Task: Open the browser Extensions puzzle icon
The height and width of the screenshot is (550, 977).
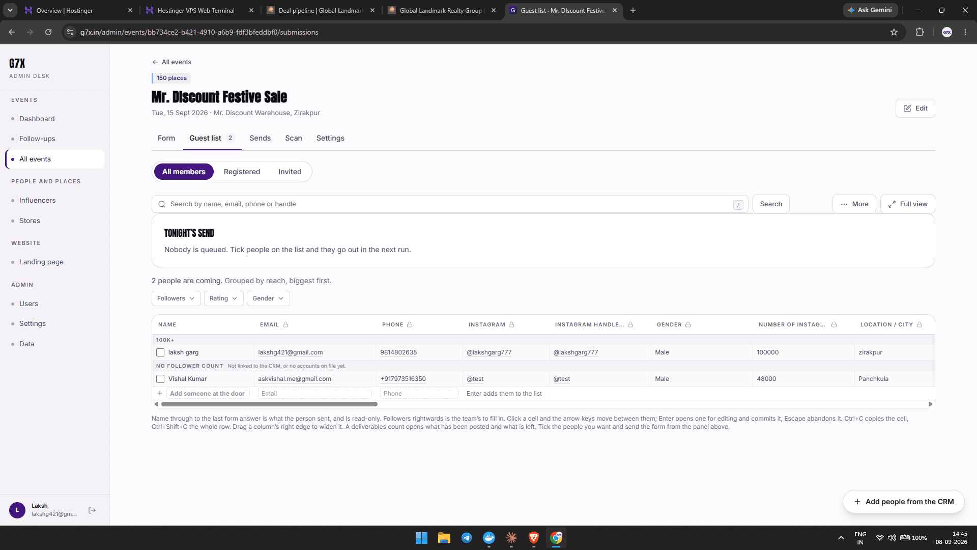Action: click(x=919, y=32)
